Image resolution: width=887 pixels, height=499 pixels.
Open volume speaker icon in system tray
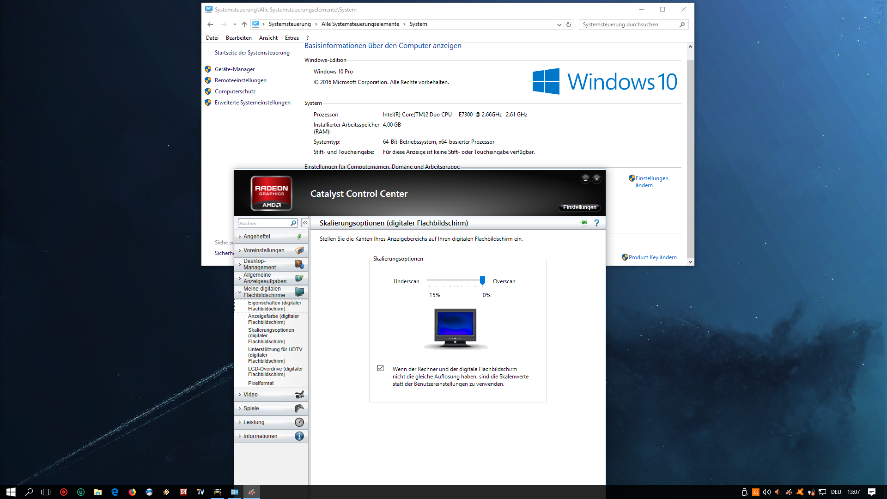tap(766, 492)
